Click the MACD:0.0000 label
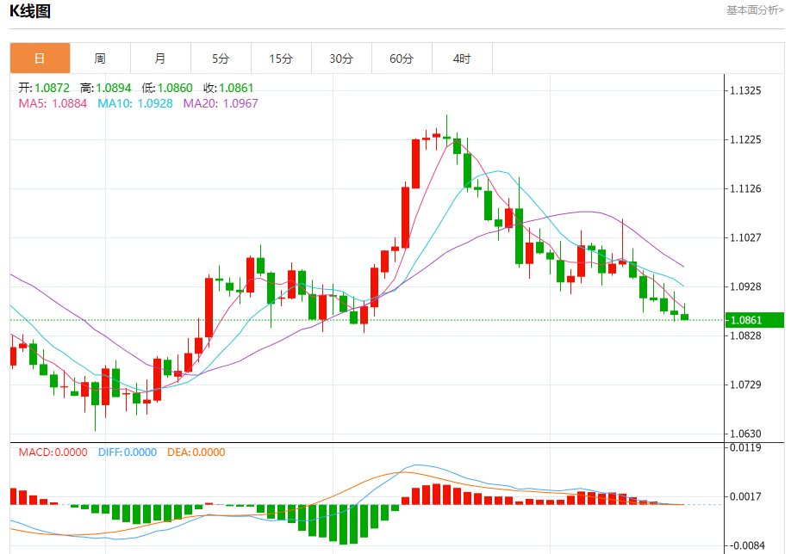Screen dimensions: 791x554 coord(53,452)
